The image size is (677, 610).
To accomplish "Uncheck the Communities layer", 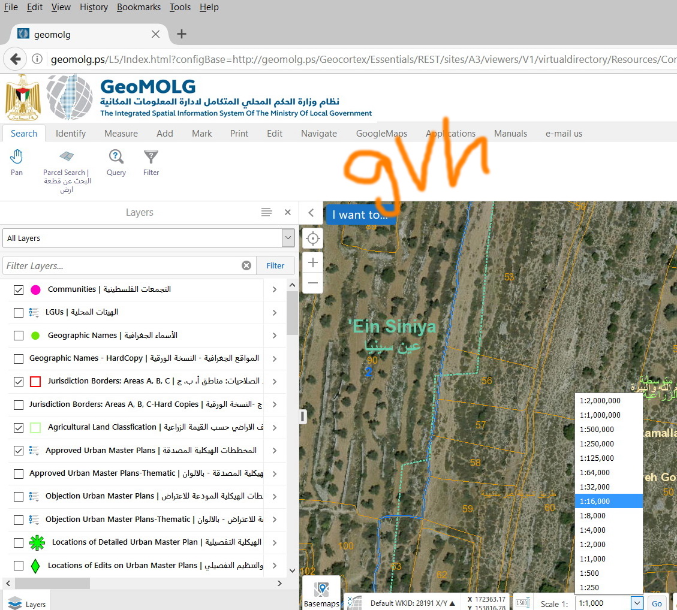I will click(19, 290).
